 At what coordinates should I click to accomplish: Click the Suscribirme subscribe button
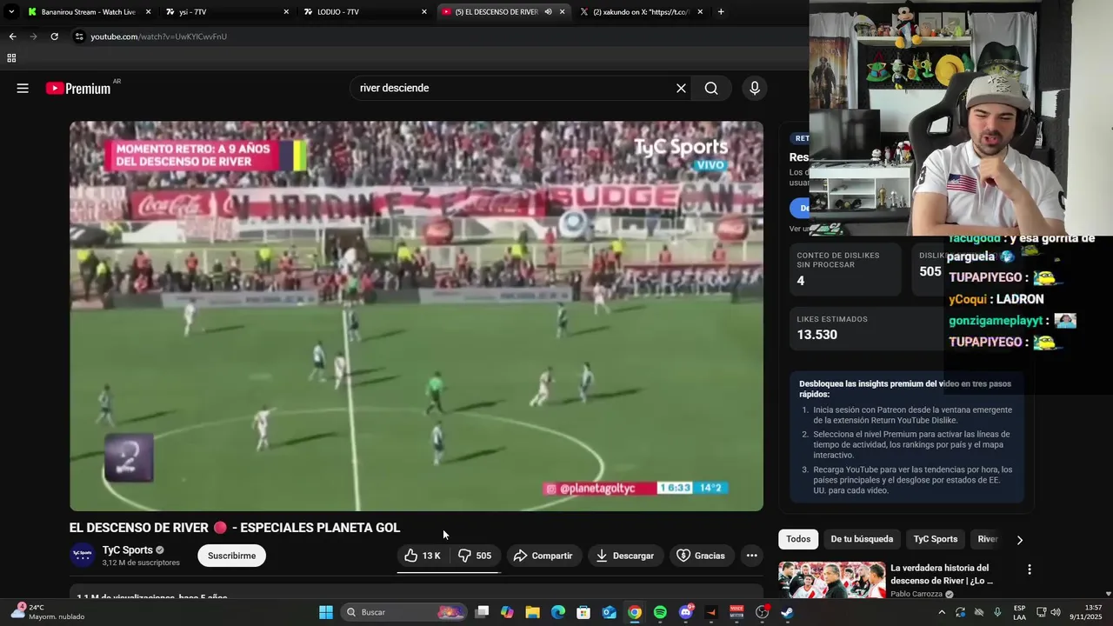tap(232, 556)
